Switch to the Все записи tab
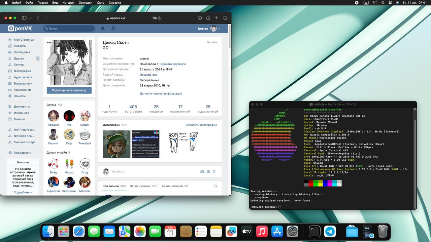The width and height of the screenshot is (431, 242). [114, 186]
